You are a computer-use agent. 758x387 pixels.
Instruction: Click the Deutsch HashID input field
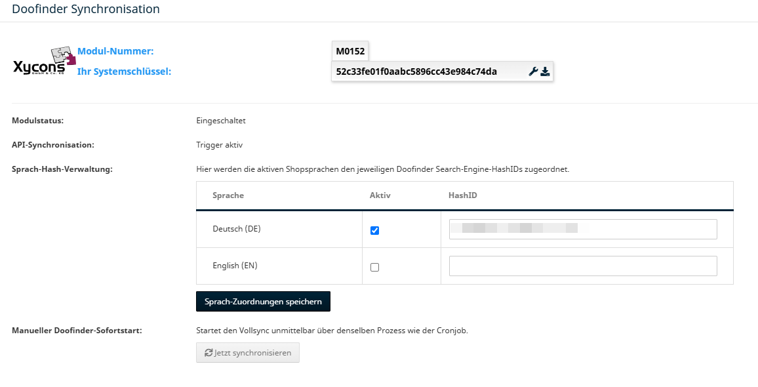point(583,230)
